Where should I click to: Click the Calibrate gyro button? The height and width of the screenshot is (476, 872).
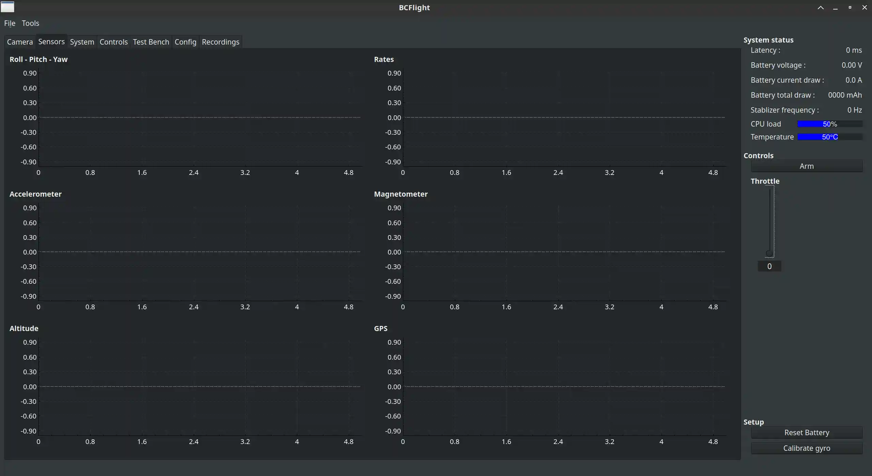(x=806, y=448)
